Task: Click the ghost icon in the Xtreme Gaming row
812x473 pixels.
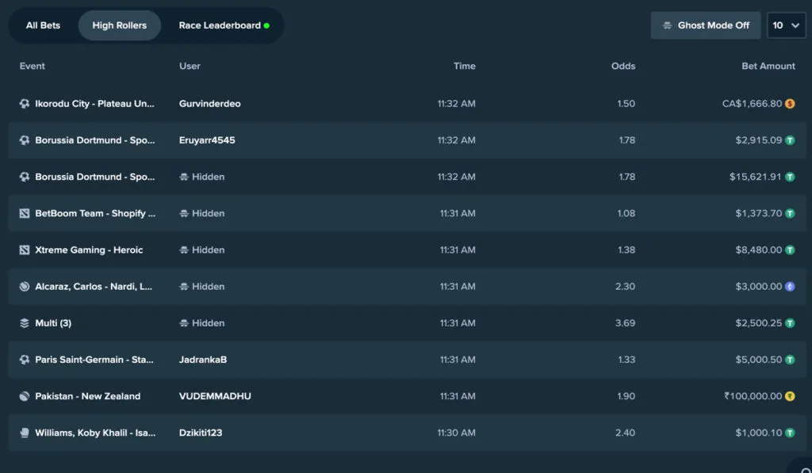Action: tap(184, 250)
